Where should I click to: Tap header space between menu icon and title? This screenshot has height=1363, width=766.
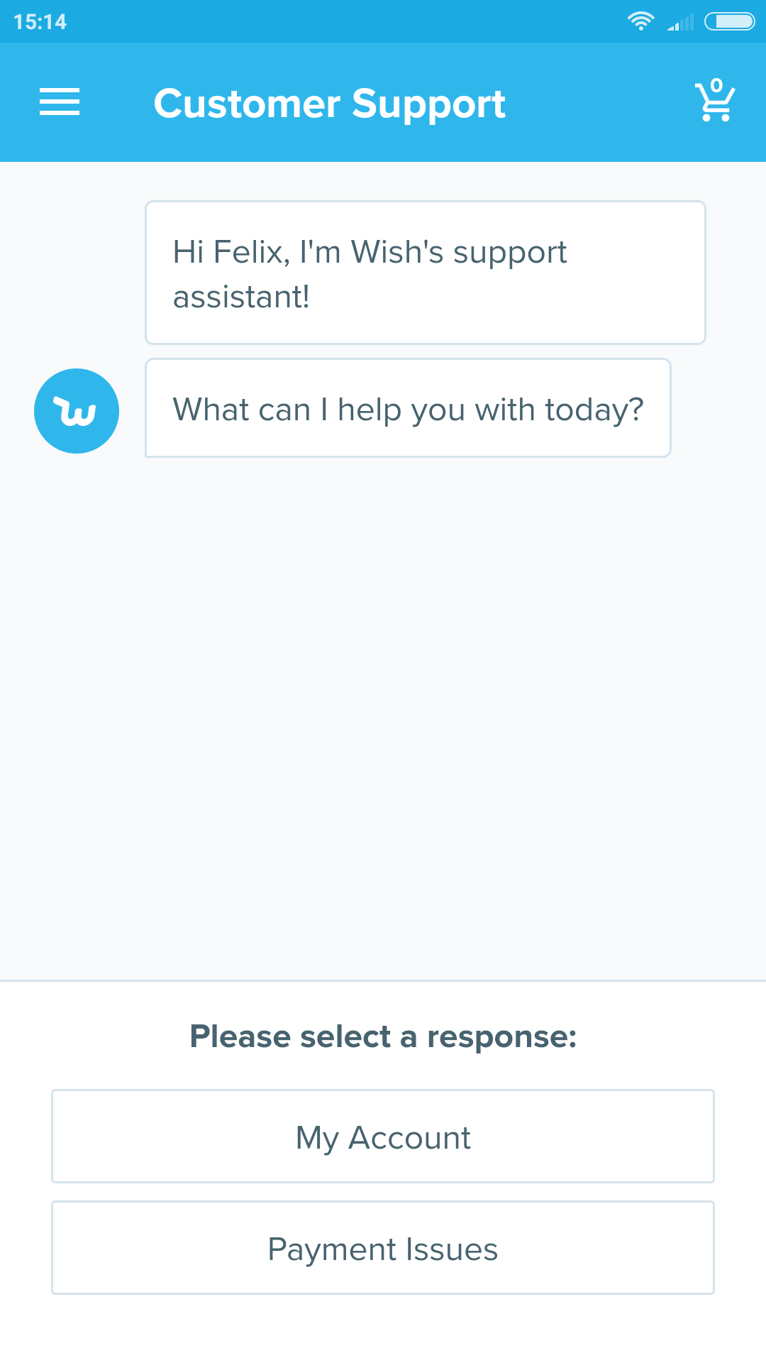[117, 104]
